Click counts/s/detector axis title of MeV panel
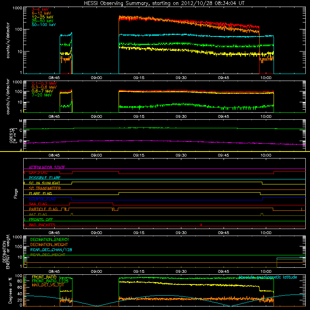 [8, 96]
